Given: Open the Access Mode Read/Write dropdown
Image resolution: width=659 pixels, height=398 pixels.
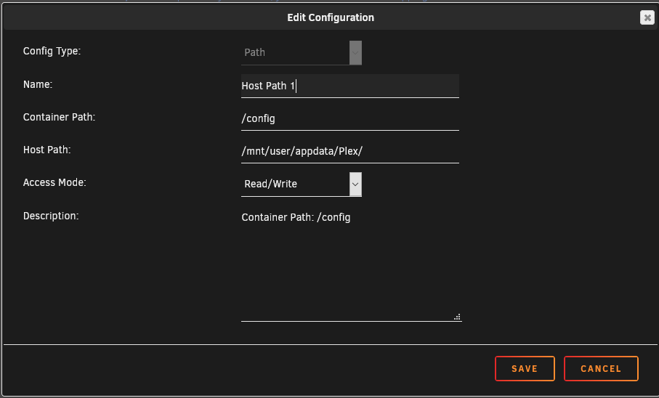Looking at the screenshot, I should 302,184.
